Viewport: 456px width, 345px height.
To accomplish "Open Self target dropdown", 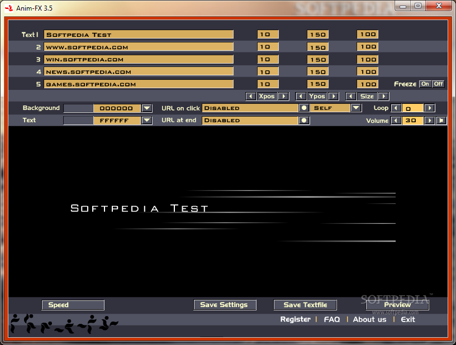I will click(356, 108).
